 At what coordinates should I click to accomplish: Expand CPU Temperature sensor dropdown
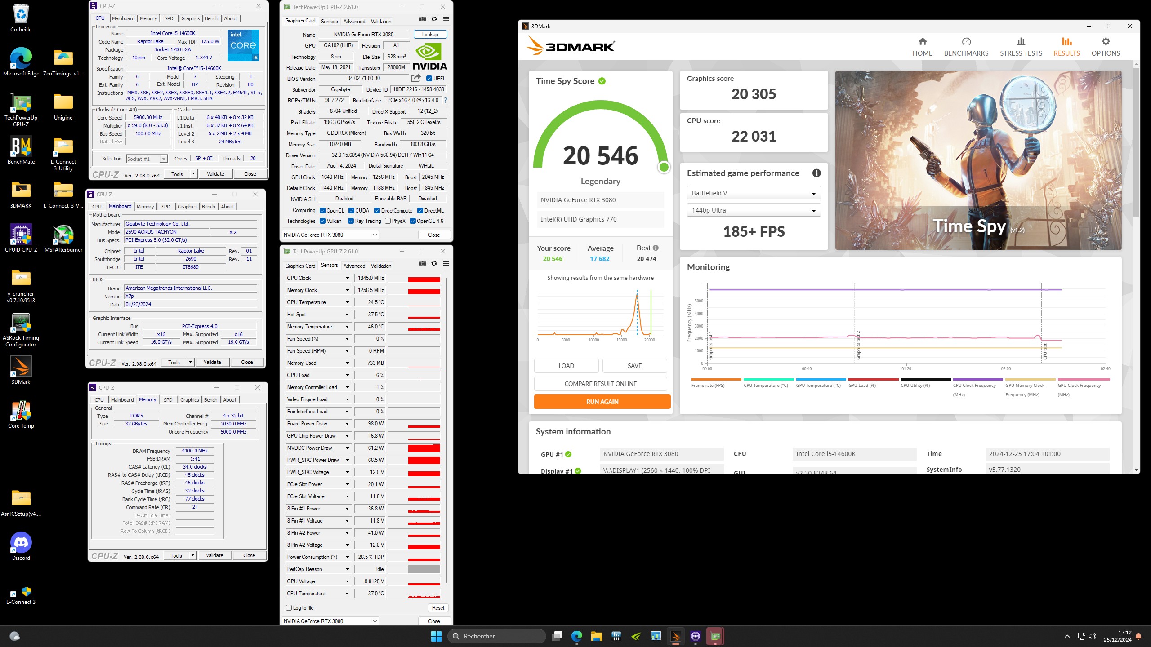tap(347, 594)
